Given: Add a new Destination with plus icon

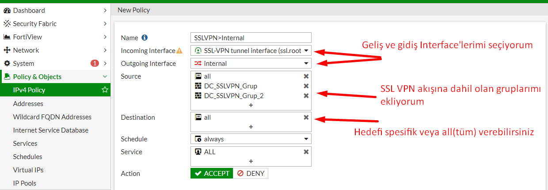Looking at the screenshot, I should tap(251, 127).
